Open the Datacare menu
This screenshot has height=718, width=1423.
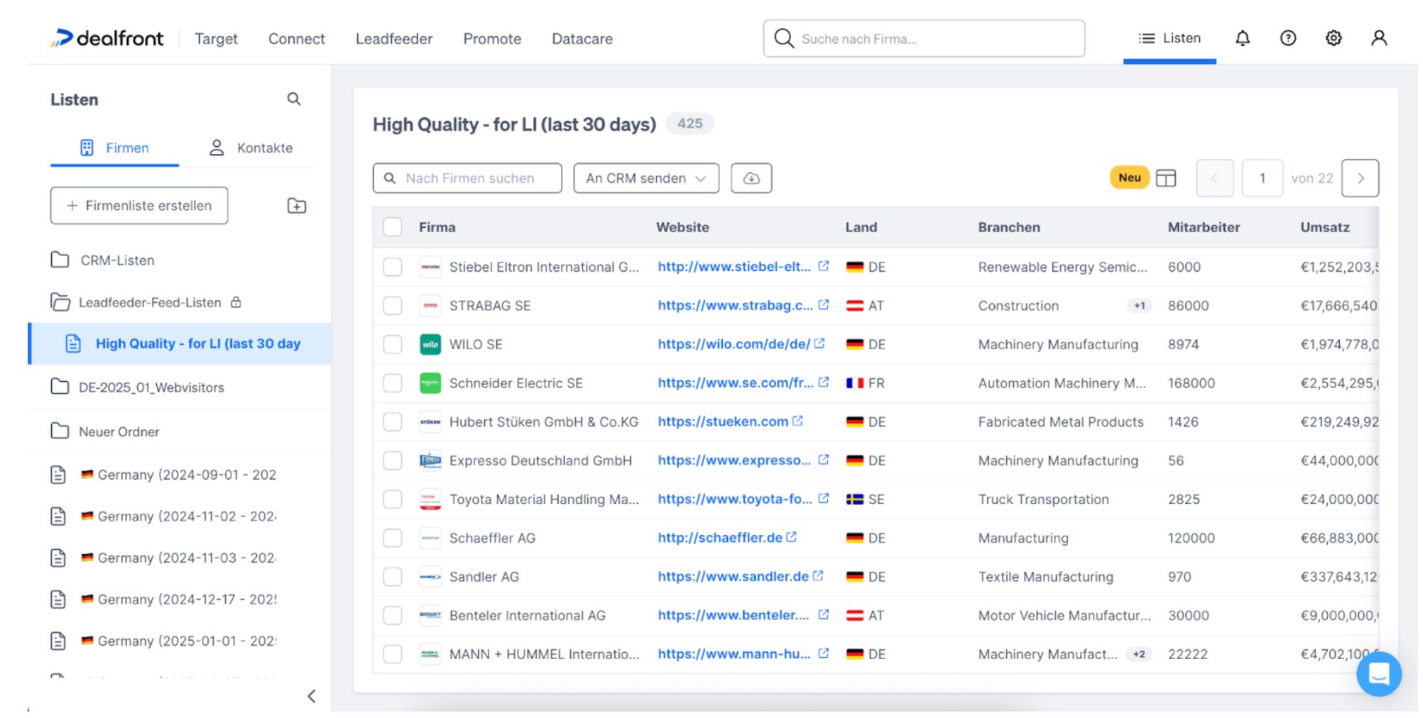point(582,39)
